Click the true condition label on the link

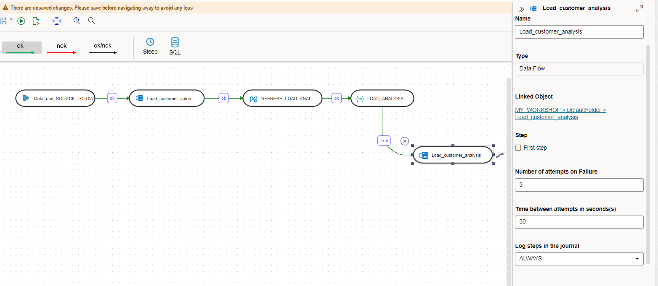tap(384, 140)
